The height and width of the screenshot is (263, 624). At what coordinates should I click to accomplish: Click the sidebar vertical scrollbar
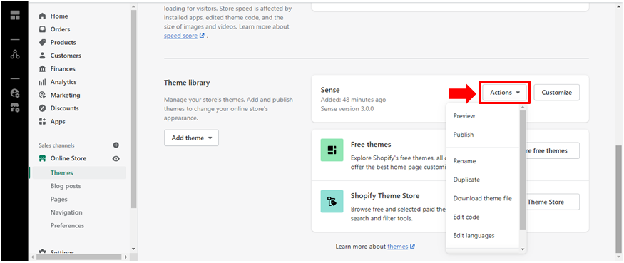pos(133,110)
